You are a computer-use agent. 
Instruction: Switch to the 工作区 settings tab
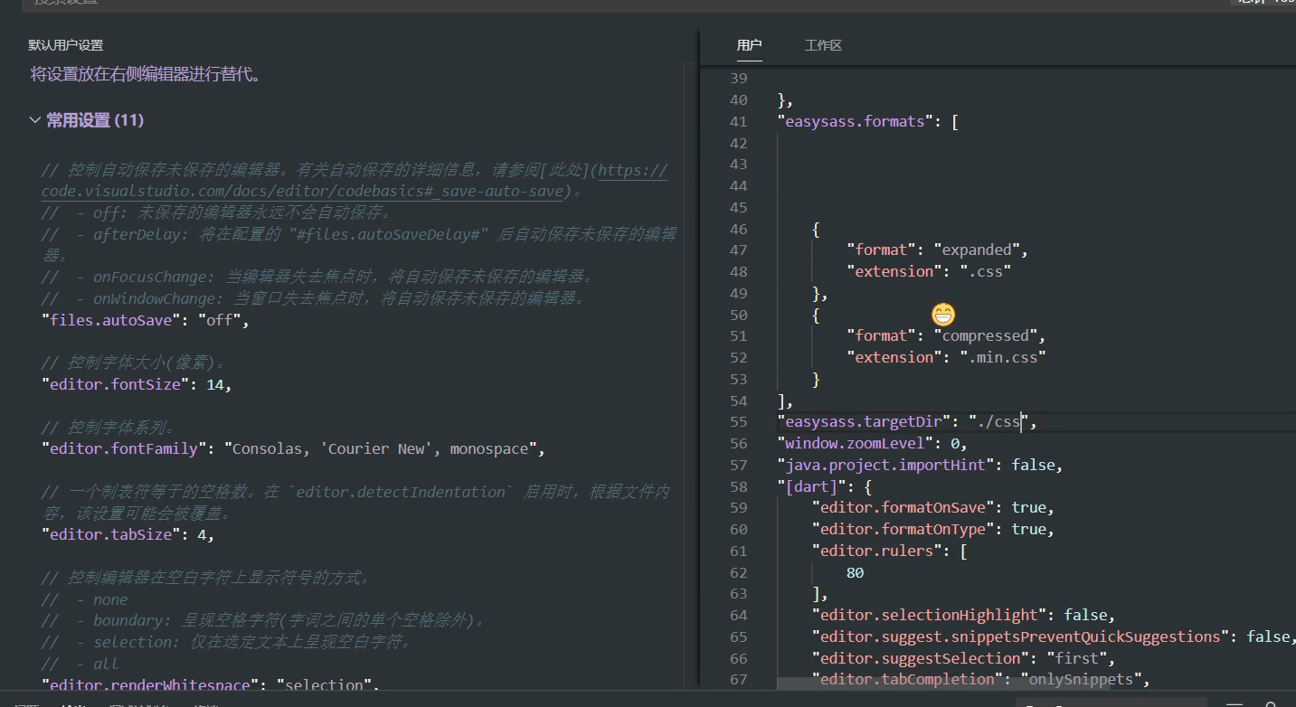click(822, 44)
